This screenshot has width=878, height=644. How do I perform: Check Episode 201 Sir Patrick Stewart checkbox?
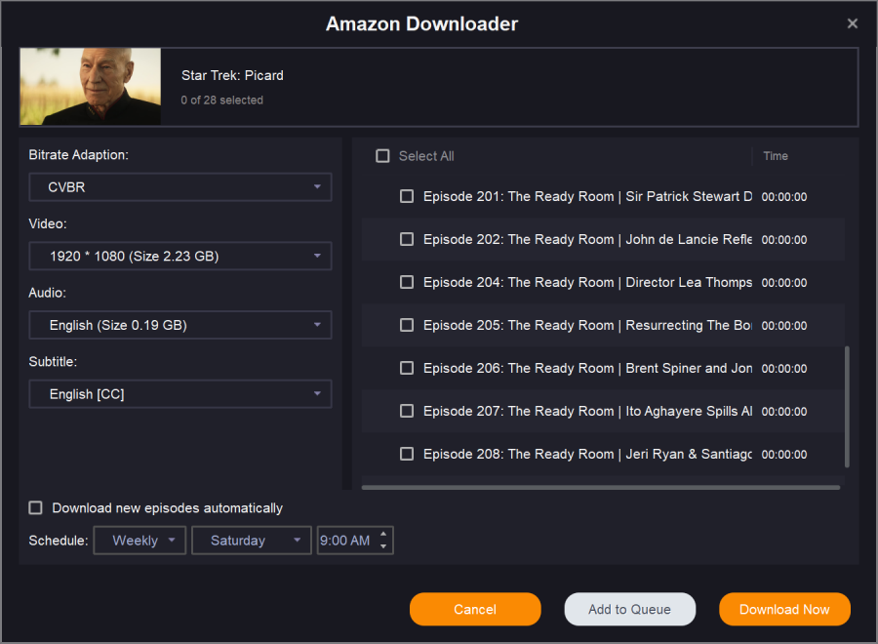(x=407, y=196)
